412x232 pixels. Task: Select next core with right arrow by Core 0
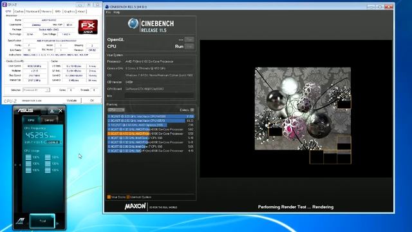point(61,142)
